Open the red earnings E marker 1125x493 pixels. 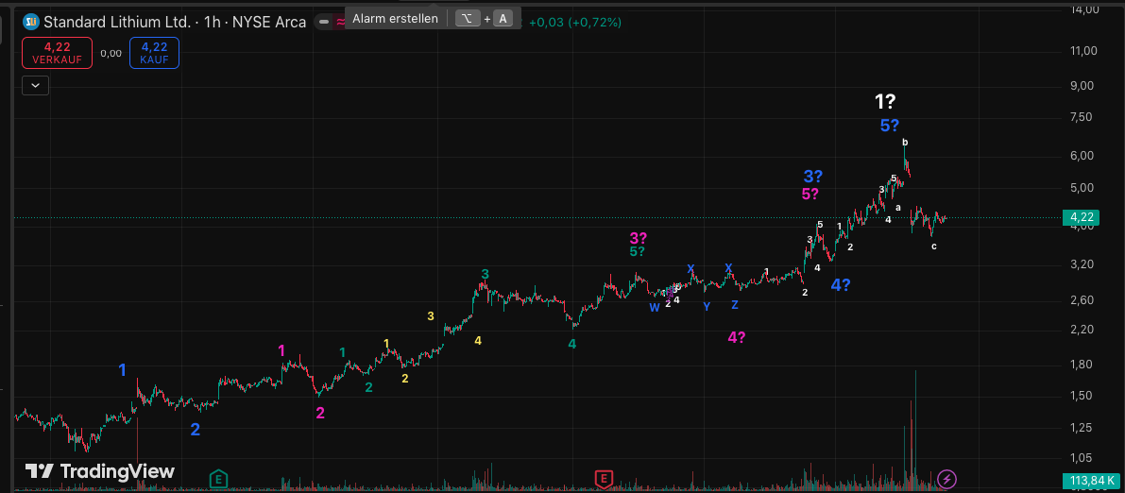click(604, 479)
